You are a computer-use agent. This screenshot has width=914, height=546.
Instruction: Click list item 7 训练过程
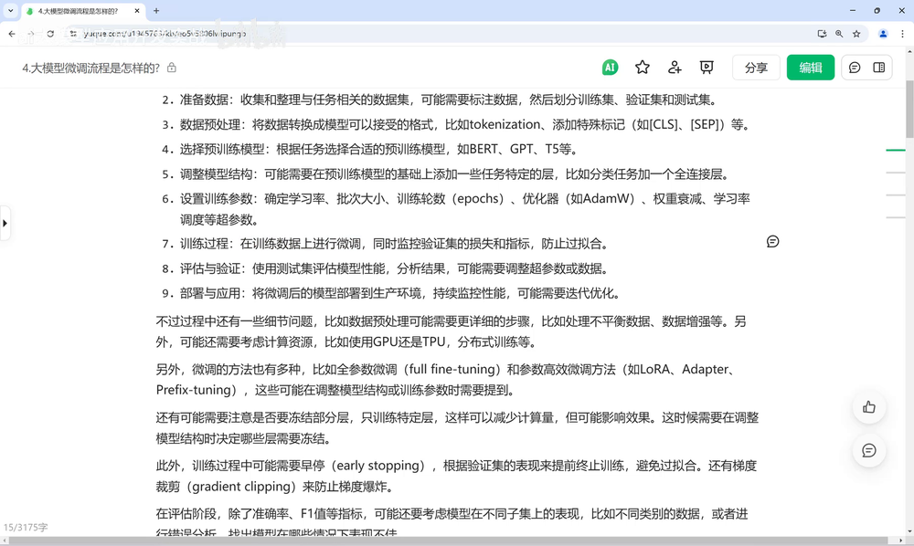[386, 244]
